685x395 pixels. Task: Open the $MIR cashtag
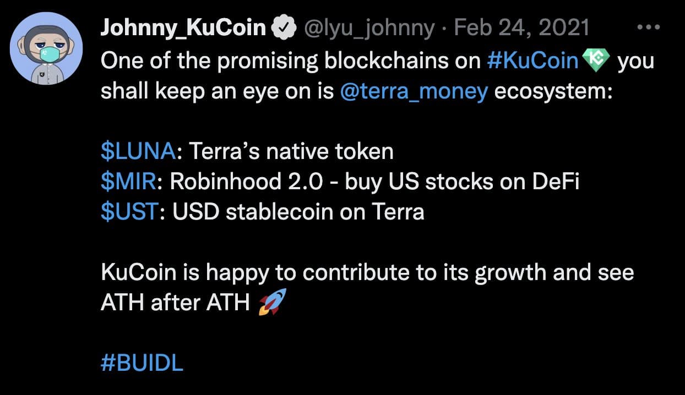tap(128, 182)
